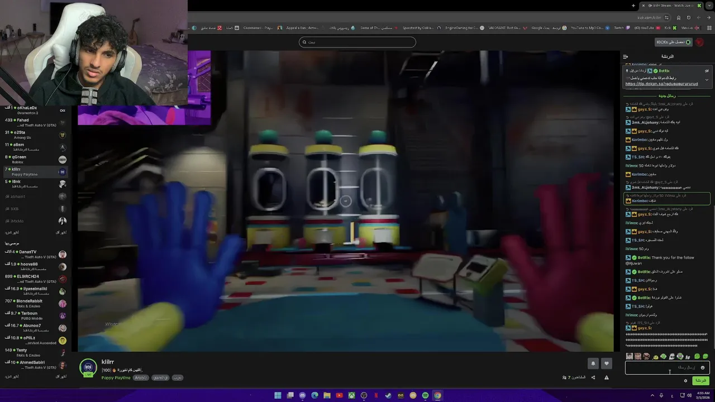The width and height of the screenshot is (715, 402).
Task: Select the Arabic stream tag
Action: 141,378
